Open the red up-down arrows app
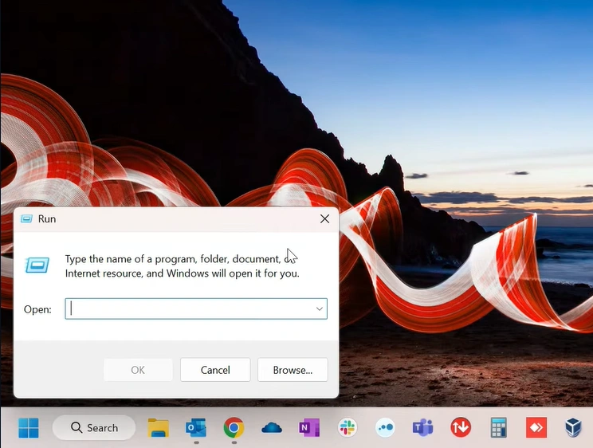 461,427
